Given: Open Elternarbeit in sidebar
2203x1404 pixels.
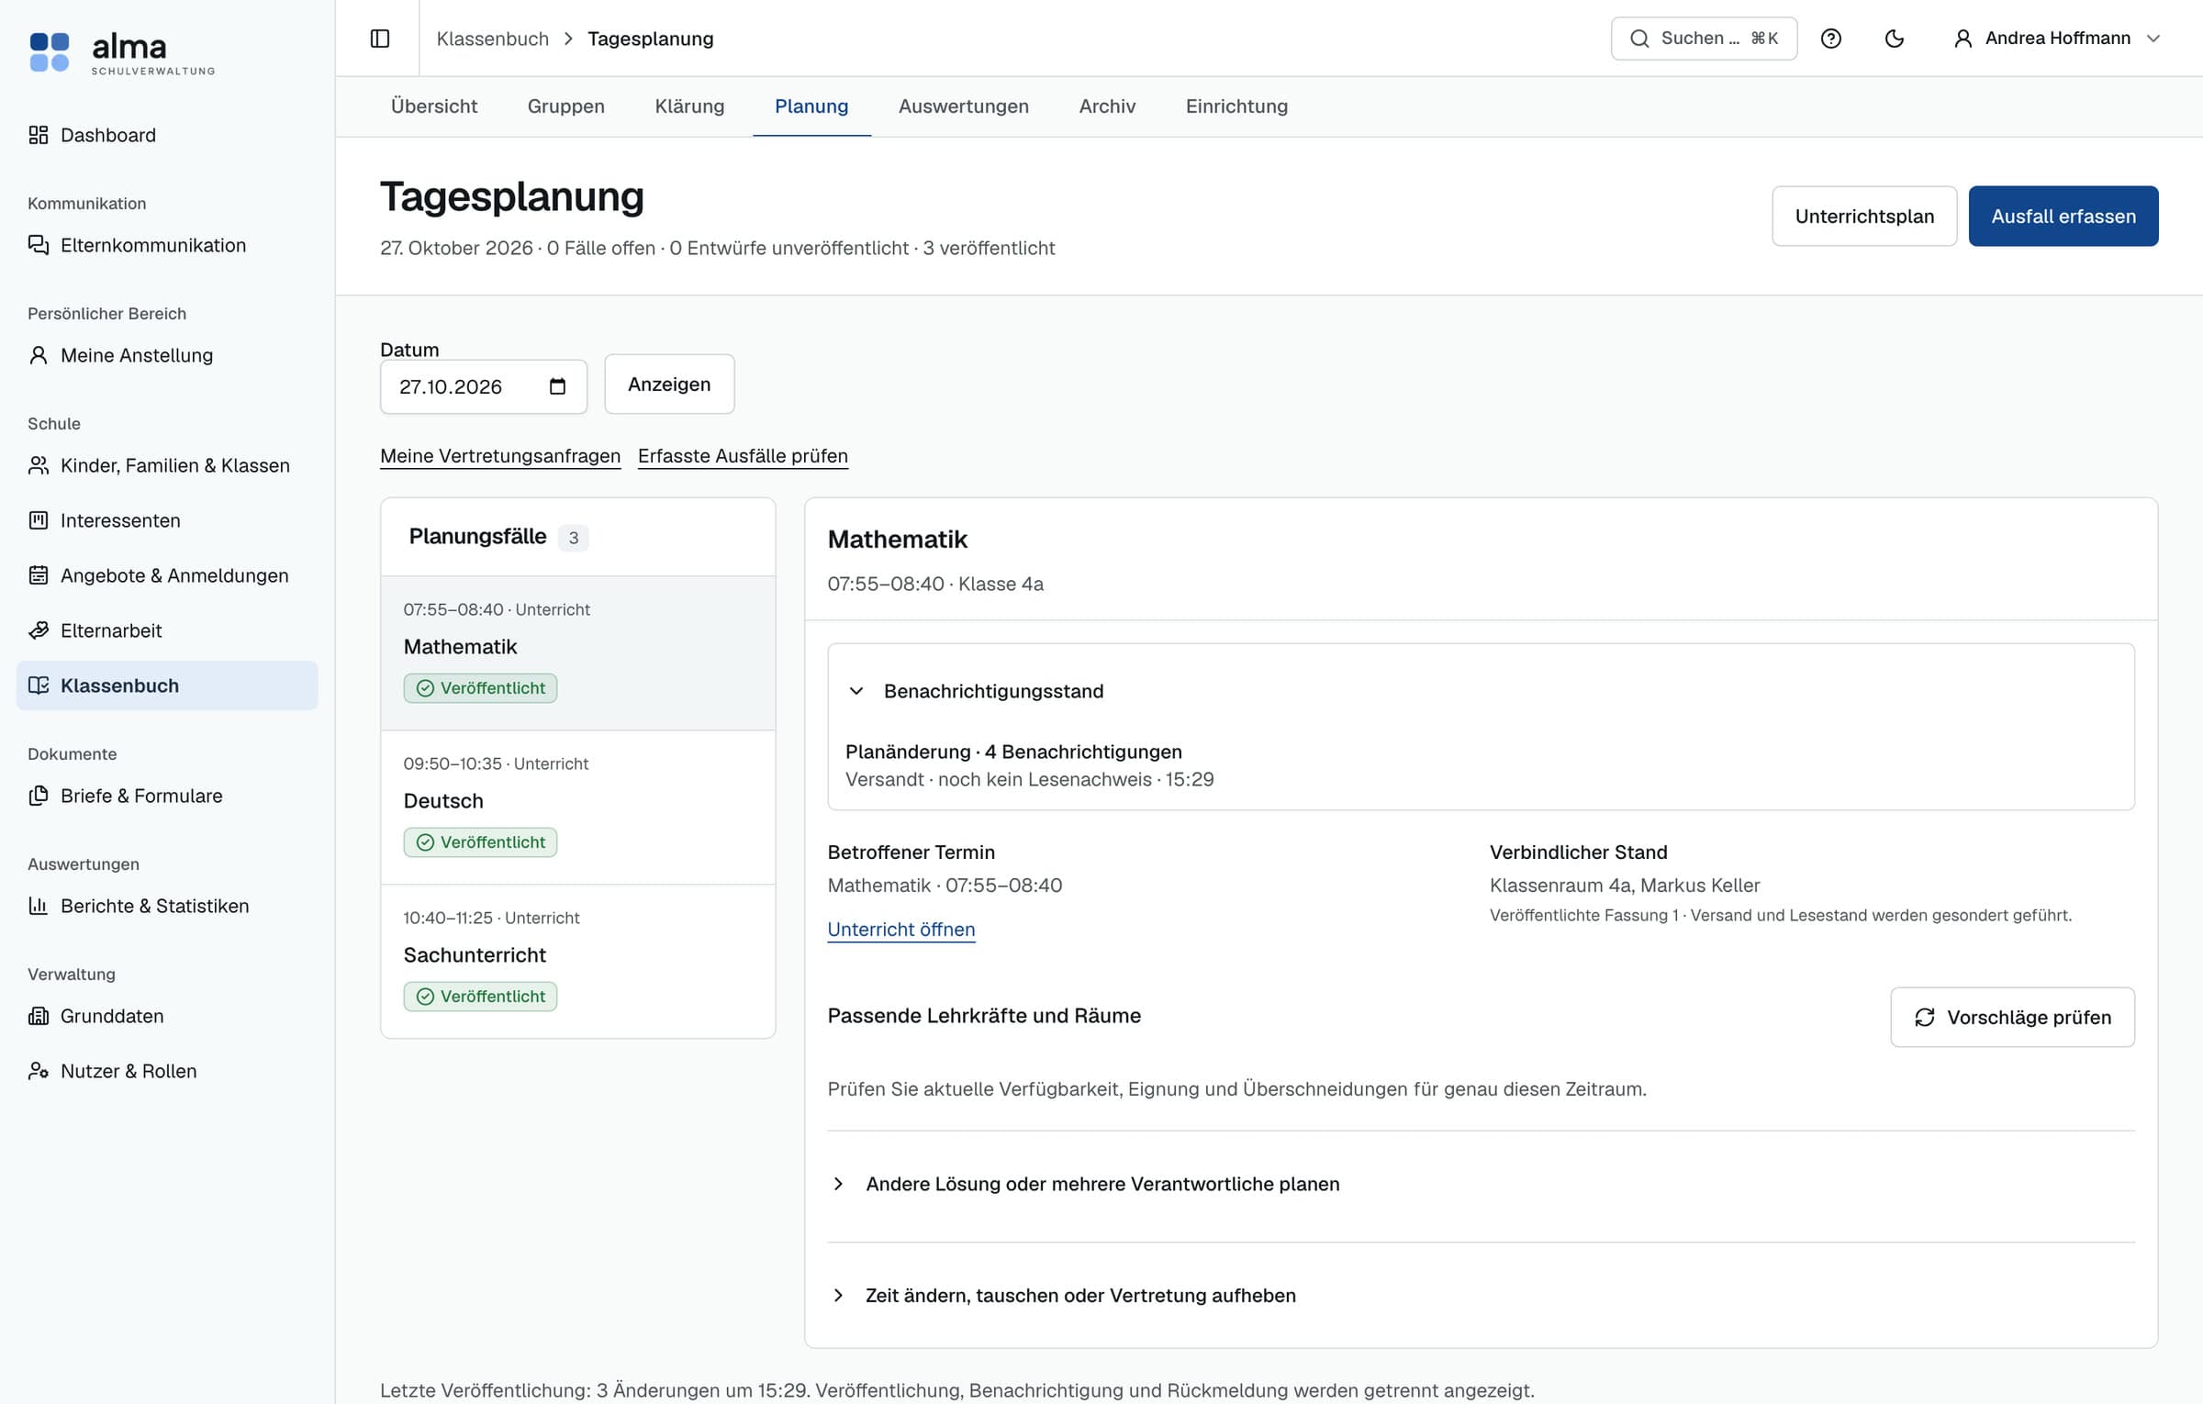Looking at the screenshot, I should pos(167,630).
